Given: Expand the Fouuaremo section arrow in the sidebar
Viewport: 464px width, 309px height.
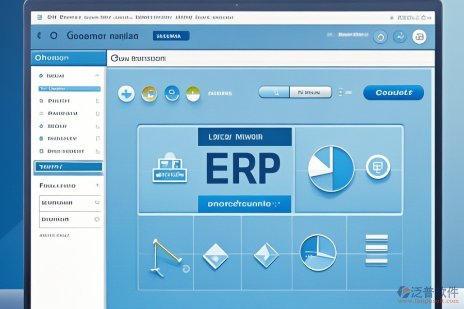Looking at the screenshot, I should pyautogui.click(x=96, y=185).
